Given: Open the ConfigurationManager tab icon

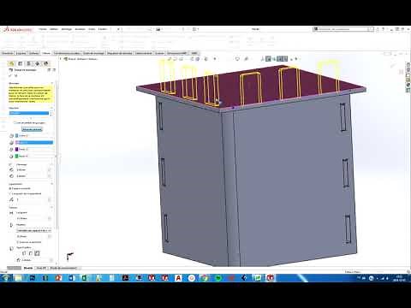Looking at the screenshot, I should click(x=29, y=63).
